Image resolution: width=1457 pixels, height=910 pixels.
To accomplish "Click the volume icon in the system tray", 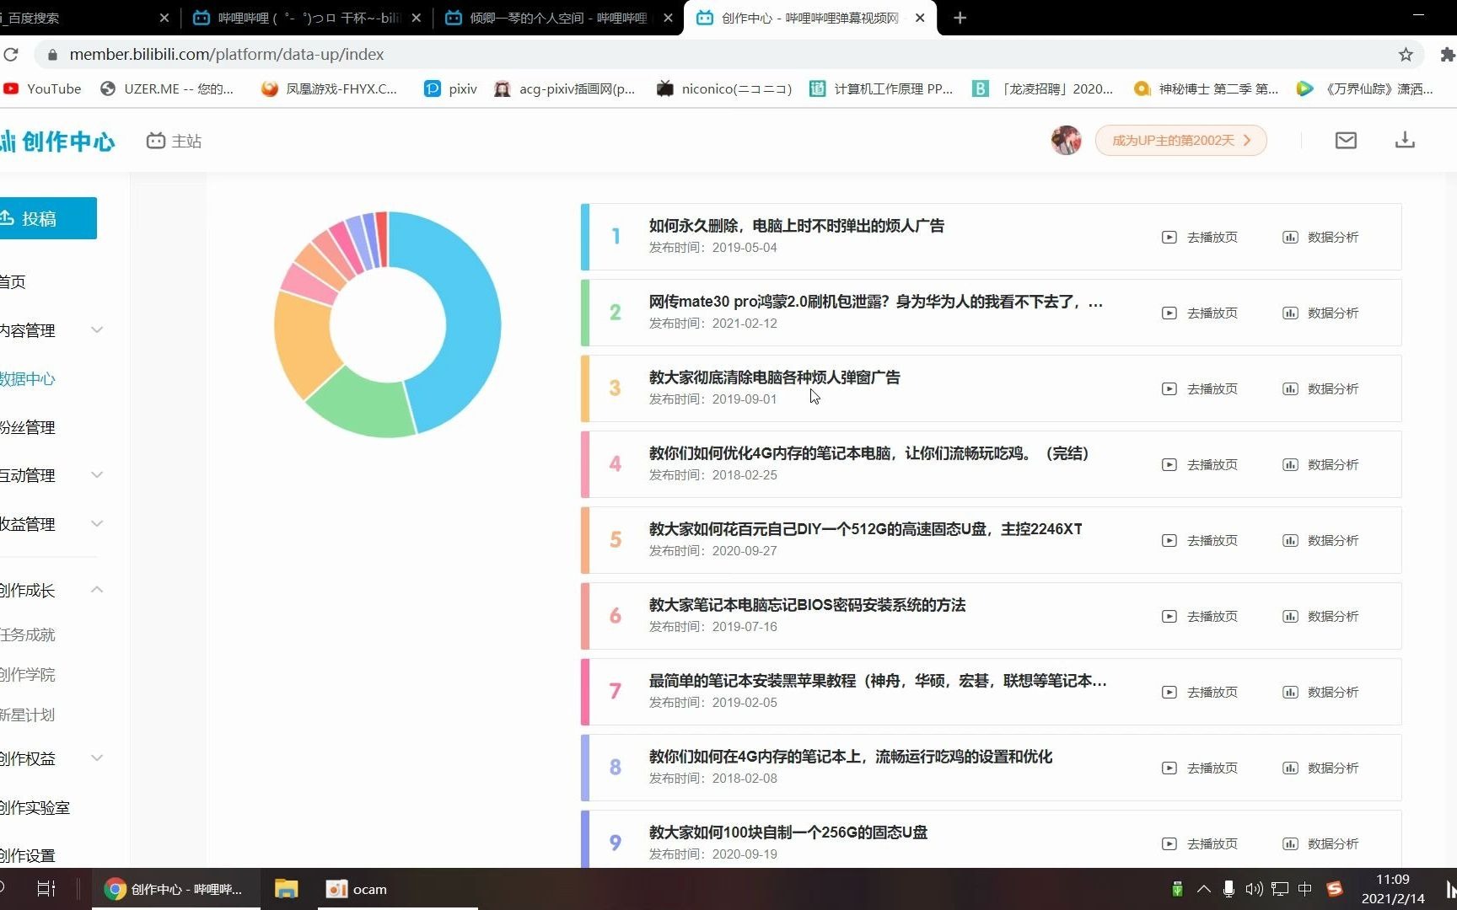I will pyautogui.click(x=1254, y=888).
